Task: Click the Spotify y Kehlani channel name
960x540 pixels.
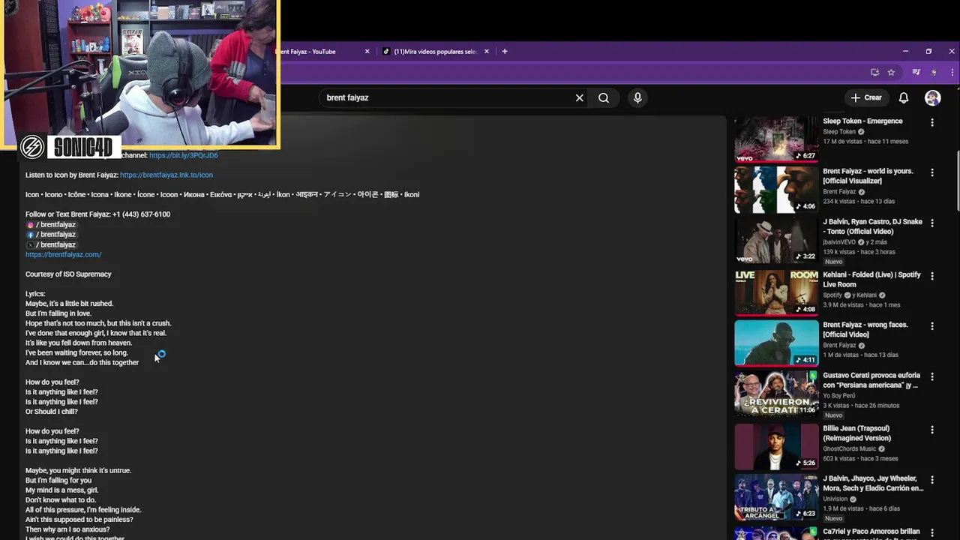Action: 850,295
